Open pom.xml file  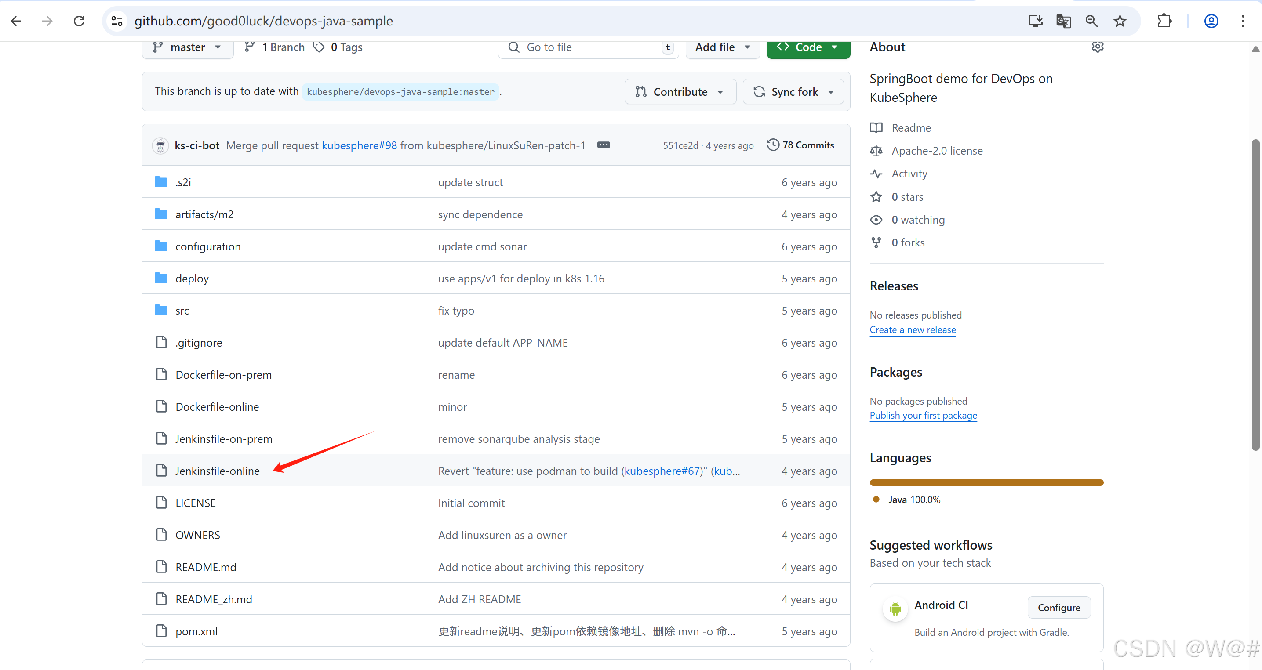tap(196, 631)
